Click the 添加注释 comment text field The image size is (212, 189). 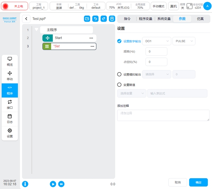coord(163,115)
